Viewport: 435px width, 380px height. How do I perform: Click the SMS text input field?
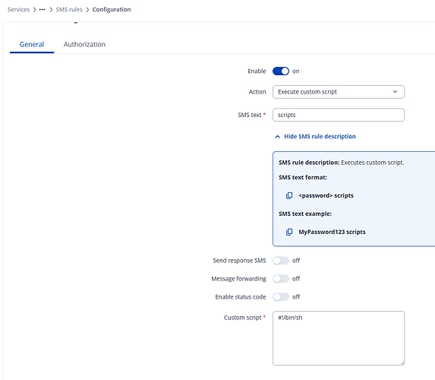coord(339,115)
